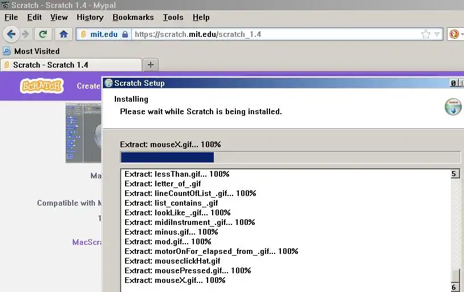Image resolution: width=464 pixels, height=292 pixels.
Task: Select the Scratch - Scratch 1.4 tab
Action: [x=71, y=65]
